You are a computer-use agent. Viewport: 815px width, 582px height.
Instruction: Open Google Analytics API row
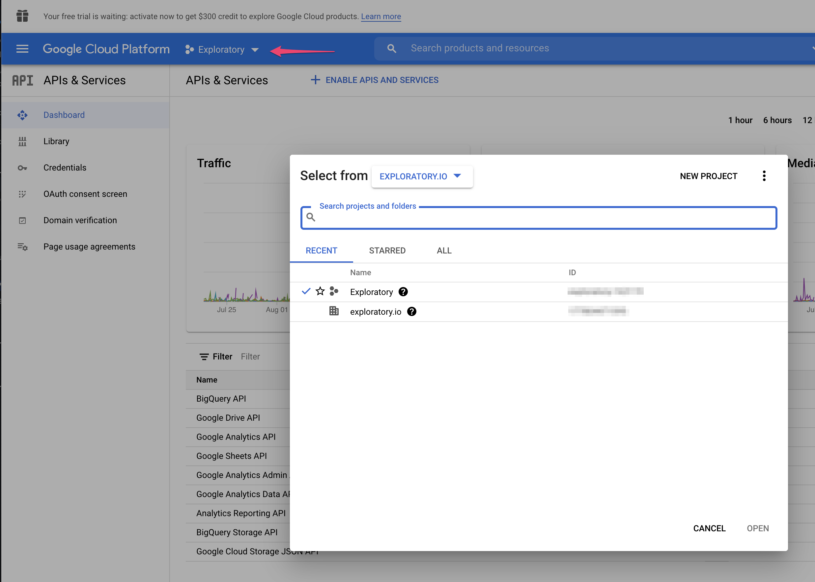(x=236, y=436)
